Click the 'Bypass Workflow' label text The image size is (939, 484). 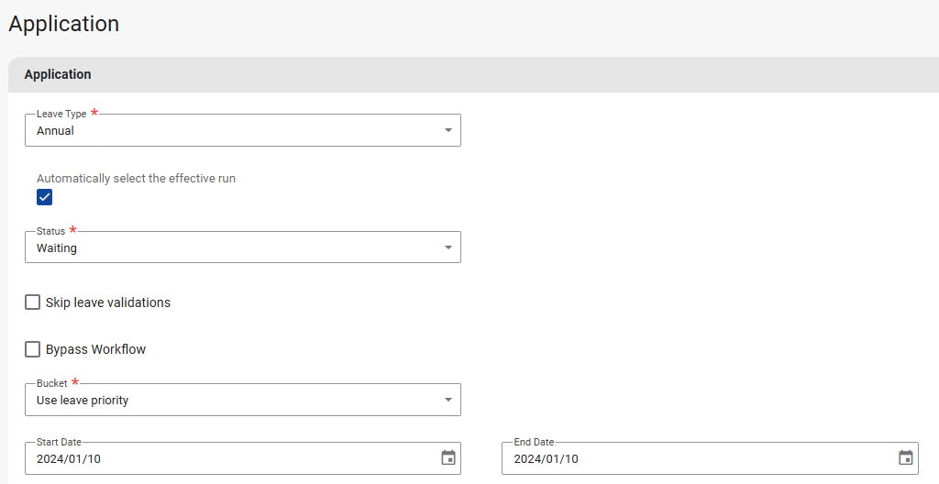pos(96,349)
